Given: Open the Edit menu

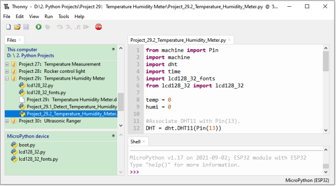Looking at the screenshot, I should click(20, 17).
